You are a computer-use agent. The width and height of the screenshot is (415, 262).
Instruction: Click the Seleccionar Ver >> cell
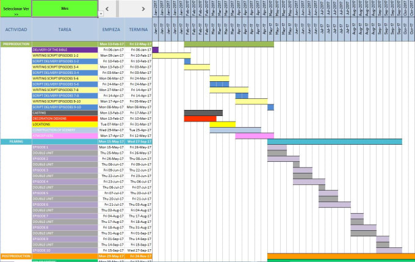(x=16, y=9)
